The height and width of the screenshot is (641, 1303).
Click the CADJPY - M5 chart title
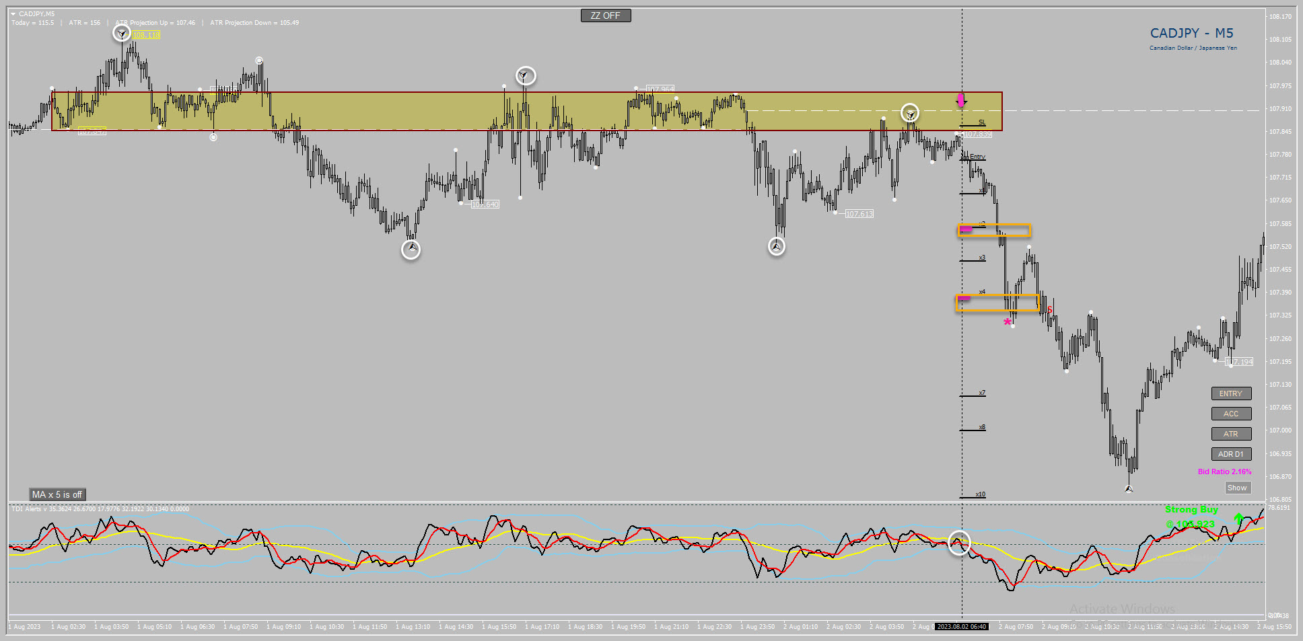click(x=1192, y=33)
